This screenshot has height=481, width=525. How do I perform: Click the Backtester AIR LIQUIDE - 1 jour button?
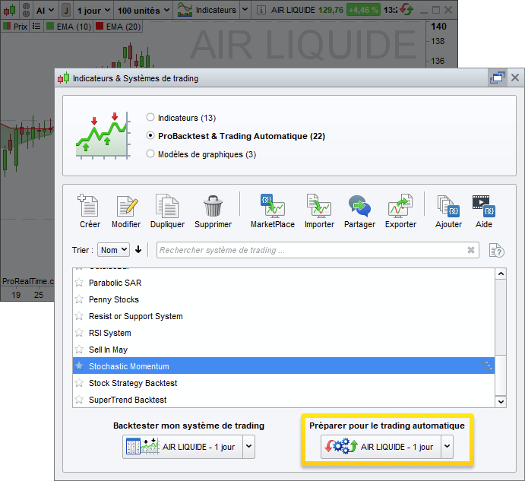(x=182, y=447)
